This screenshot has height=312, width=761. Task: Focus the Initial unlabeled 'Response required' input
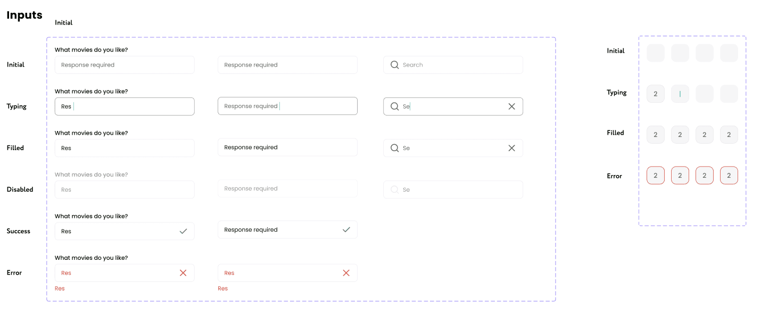tap(287, 65)
